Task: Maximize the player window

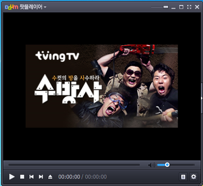Action: [x=181, y=7]
